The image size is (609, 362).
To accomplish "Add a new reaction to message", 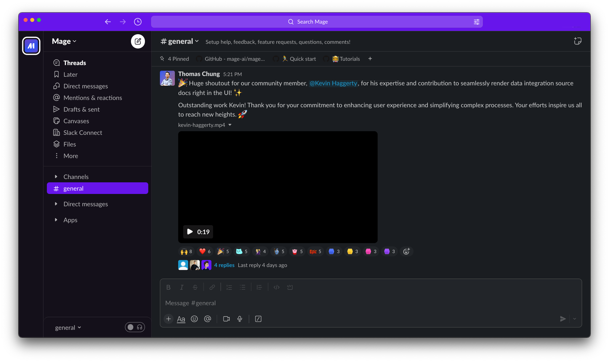I will 406,251.
